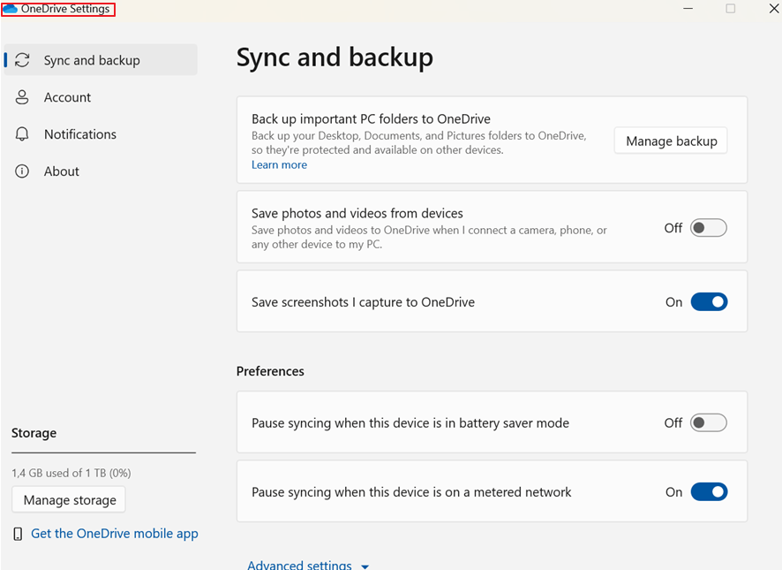Viewport: 782px width, 570px height.
Task: Click the Account person icon
Action: 23,97
